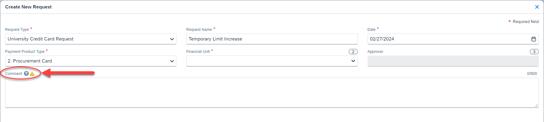Click the Payment Product Type label
This screenshot has width=544, height=122.
click(25, 52)
